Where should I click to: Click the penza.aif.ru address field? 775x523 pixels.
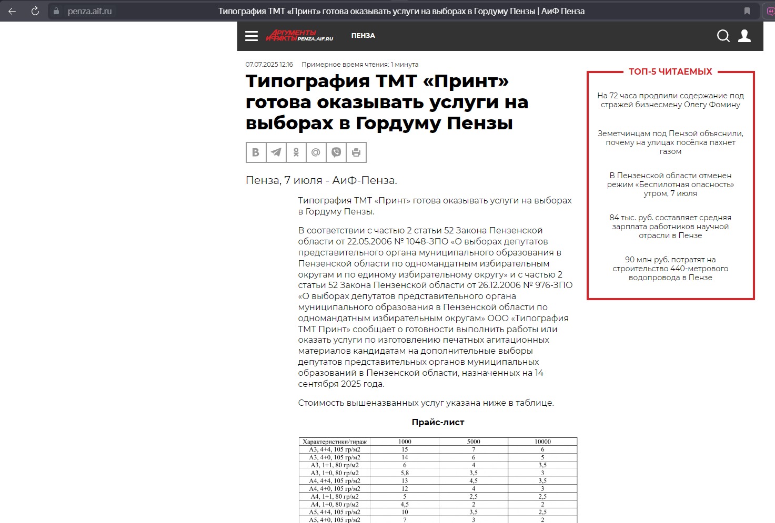[90, 11]
